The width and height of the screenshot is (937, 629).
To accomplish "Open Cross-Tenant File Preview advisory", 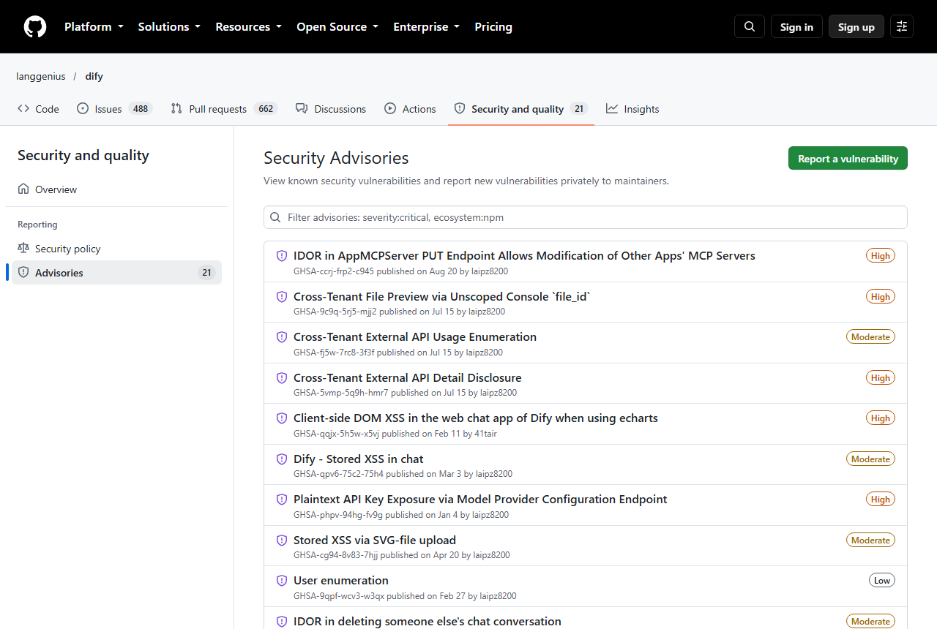I will [x=441, y=296].
